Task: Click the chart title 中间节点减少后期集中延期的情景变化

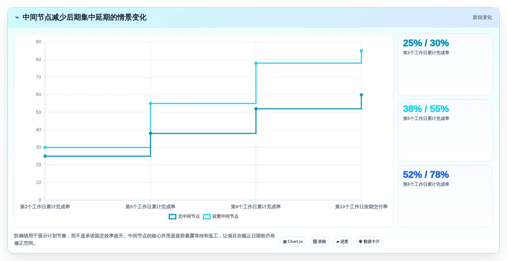Action: tap(85, 17)
